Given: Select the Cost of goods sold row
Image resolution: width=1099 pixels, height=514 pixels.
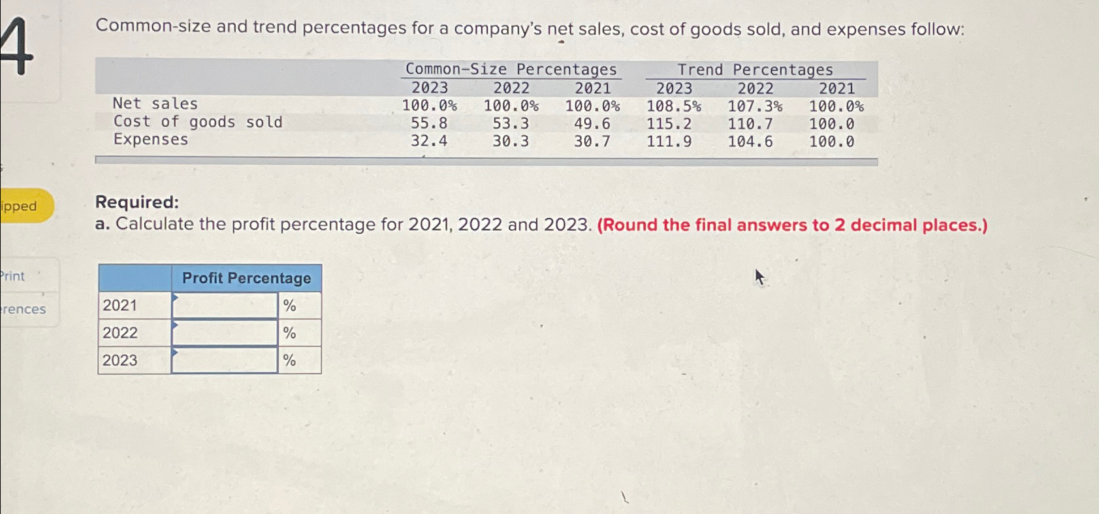Looking at the screenshot, I should pos(198,121).
